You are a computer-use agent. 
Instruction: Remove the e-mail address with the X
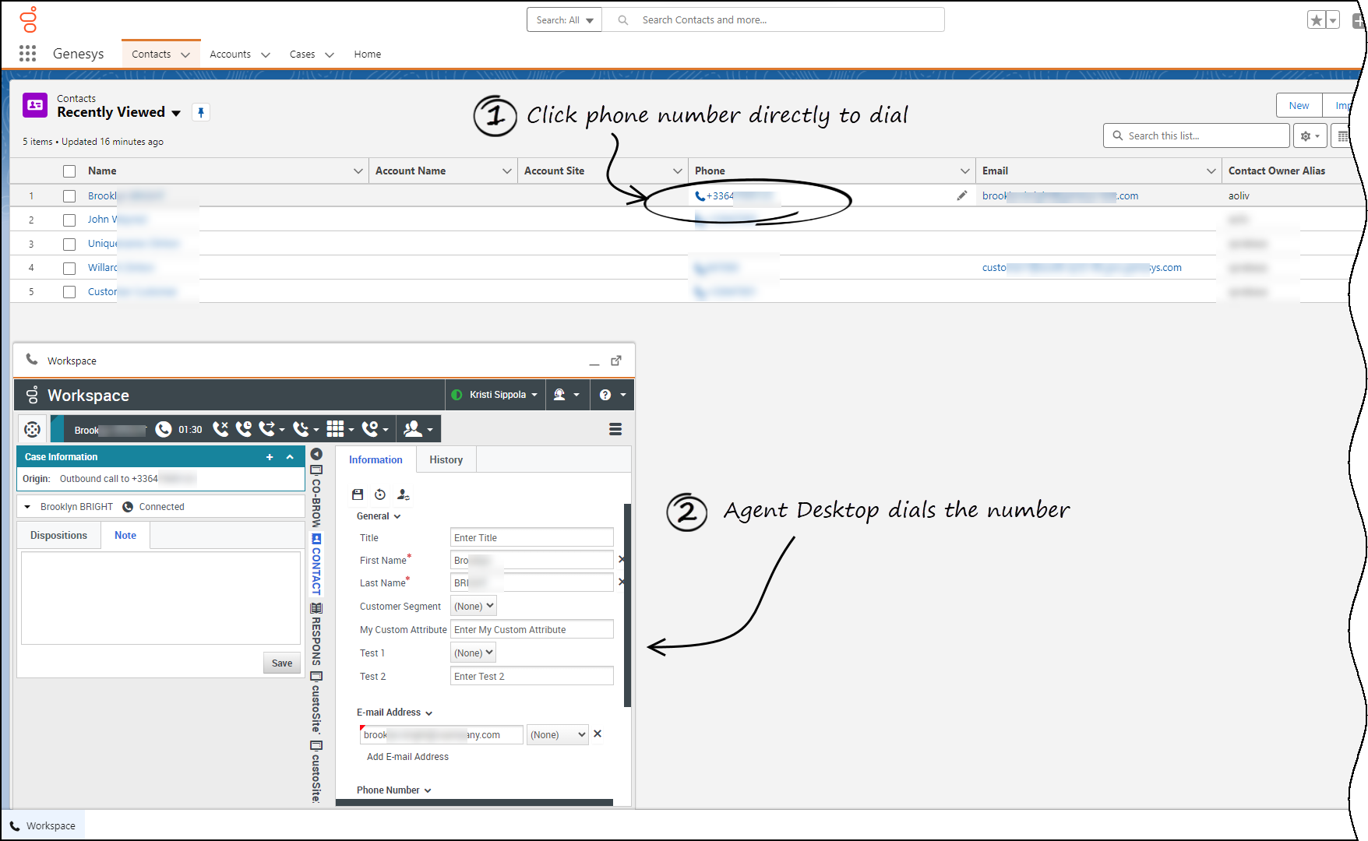598,734
